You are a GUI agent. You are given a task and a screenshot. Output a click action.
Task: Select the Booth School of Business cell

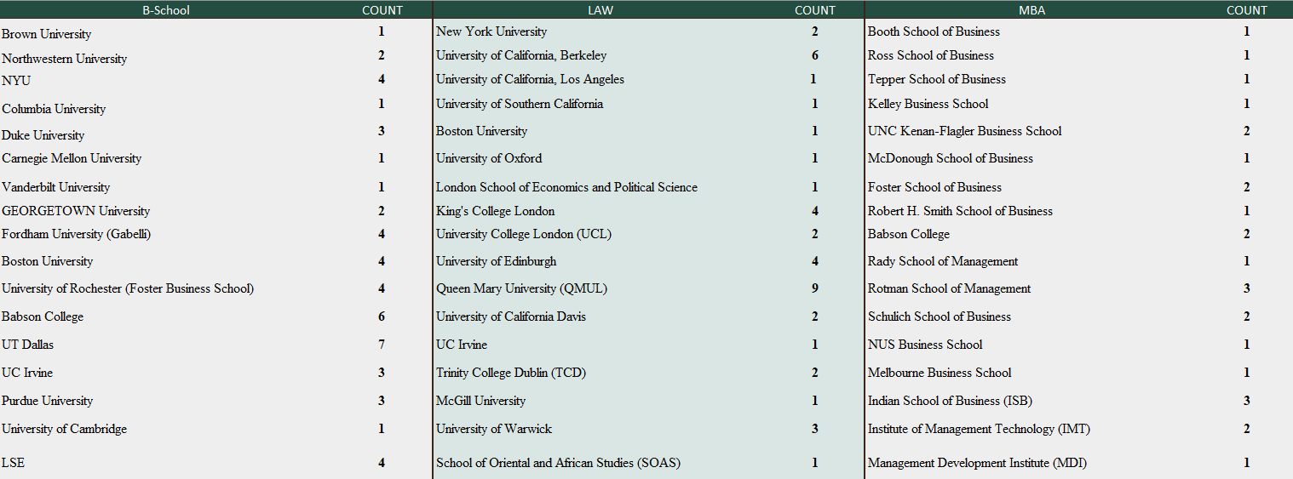click(934, 31)
